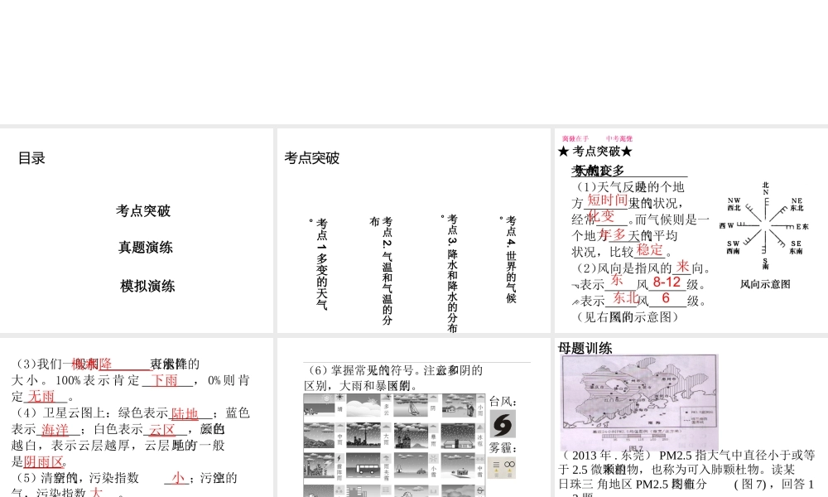Click red answer 东北
Image resolution: width=828 pixels, height=497 pixels.
[x=626, y=297]
